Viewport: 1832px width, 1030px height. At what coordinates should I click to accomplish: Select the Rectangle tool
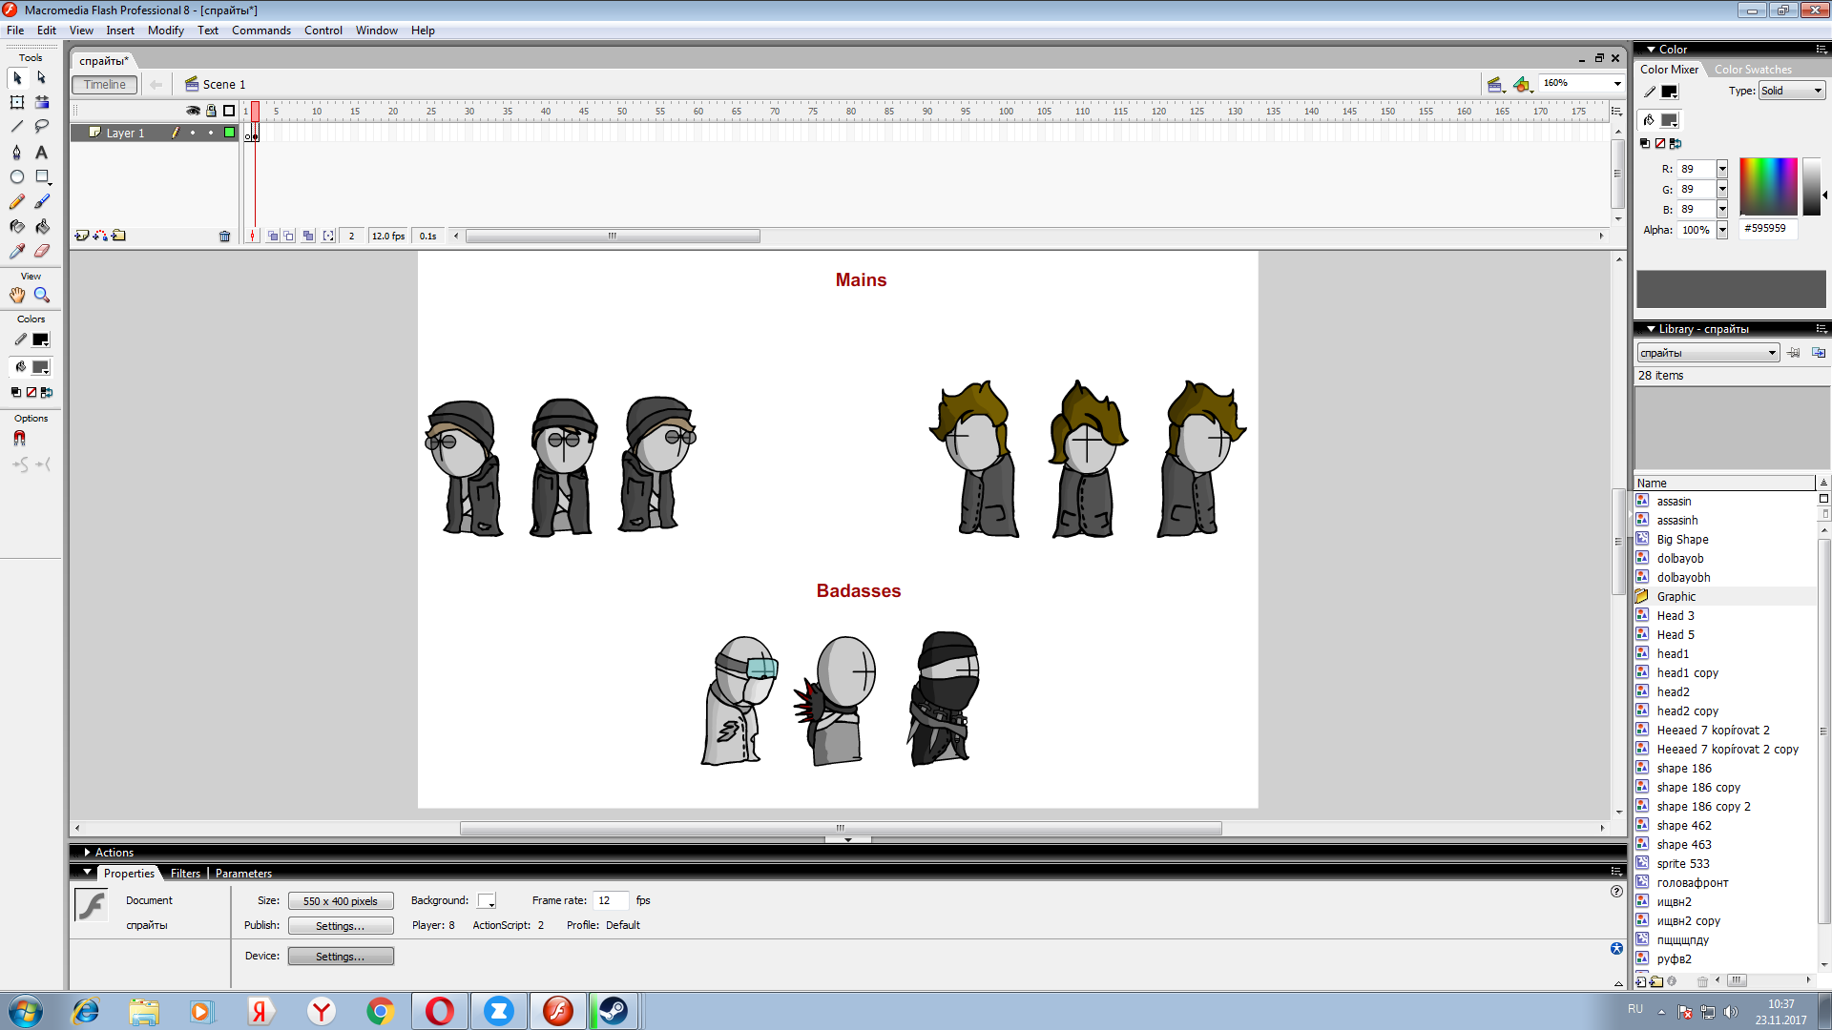point(42,176)
